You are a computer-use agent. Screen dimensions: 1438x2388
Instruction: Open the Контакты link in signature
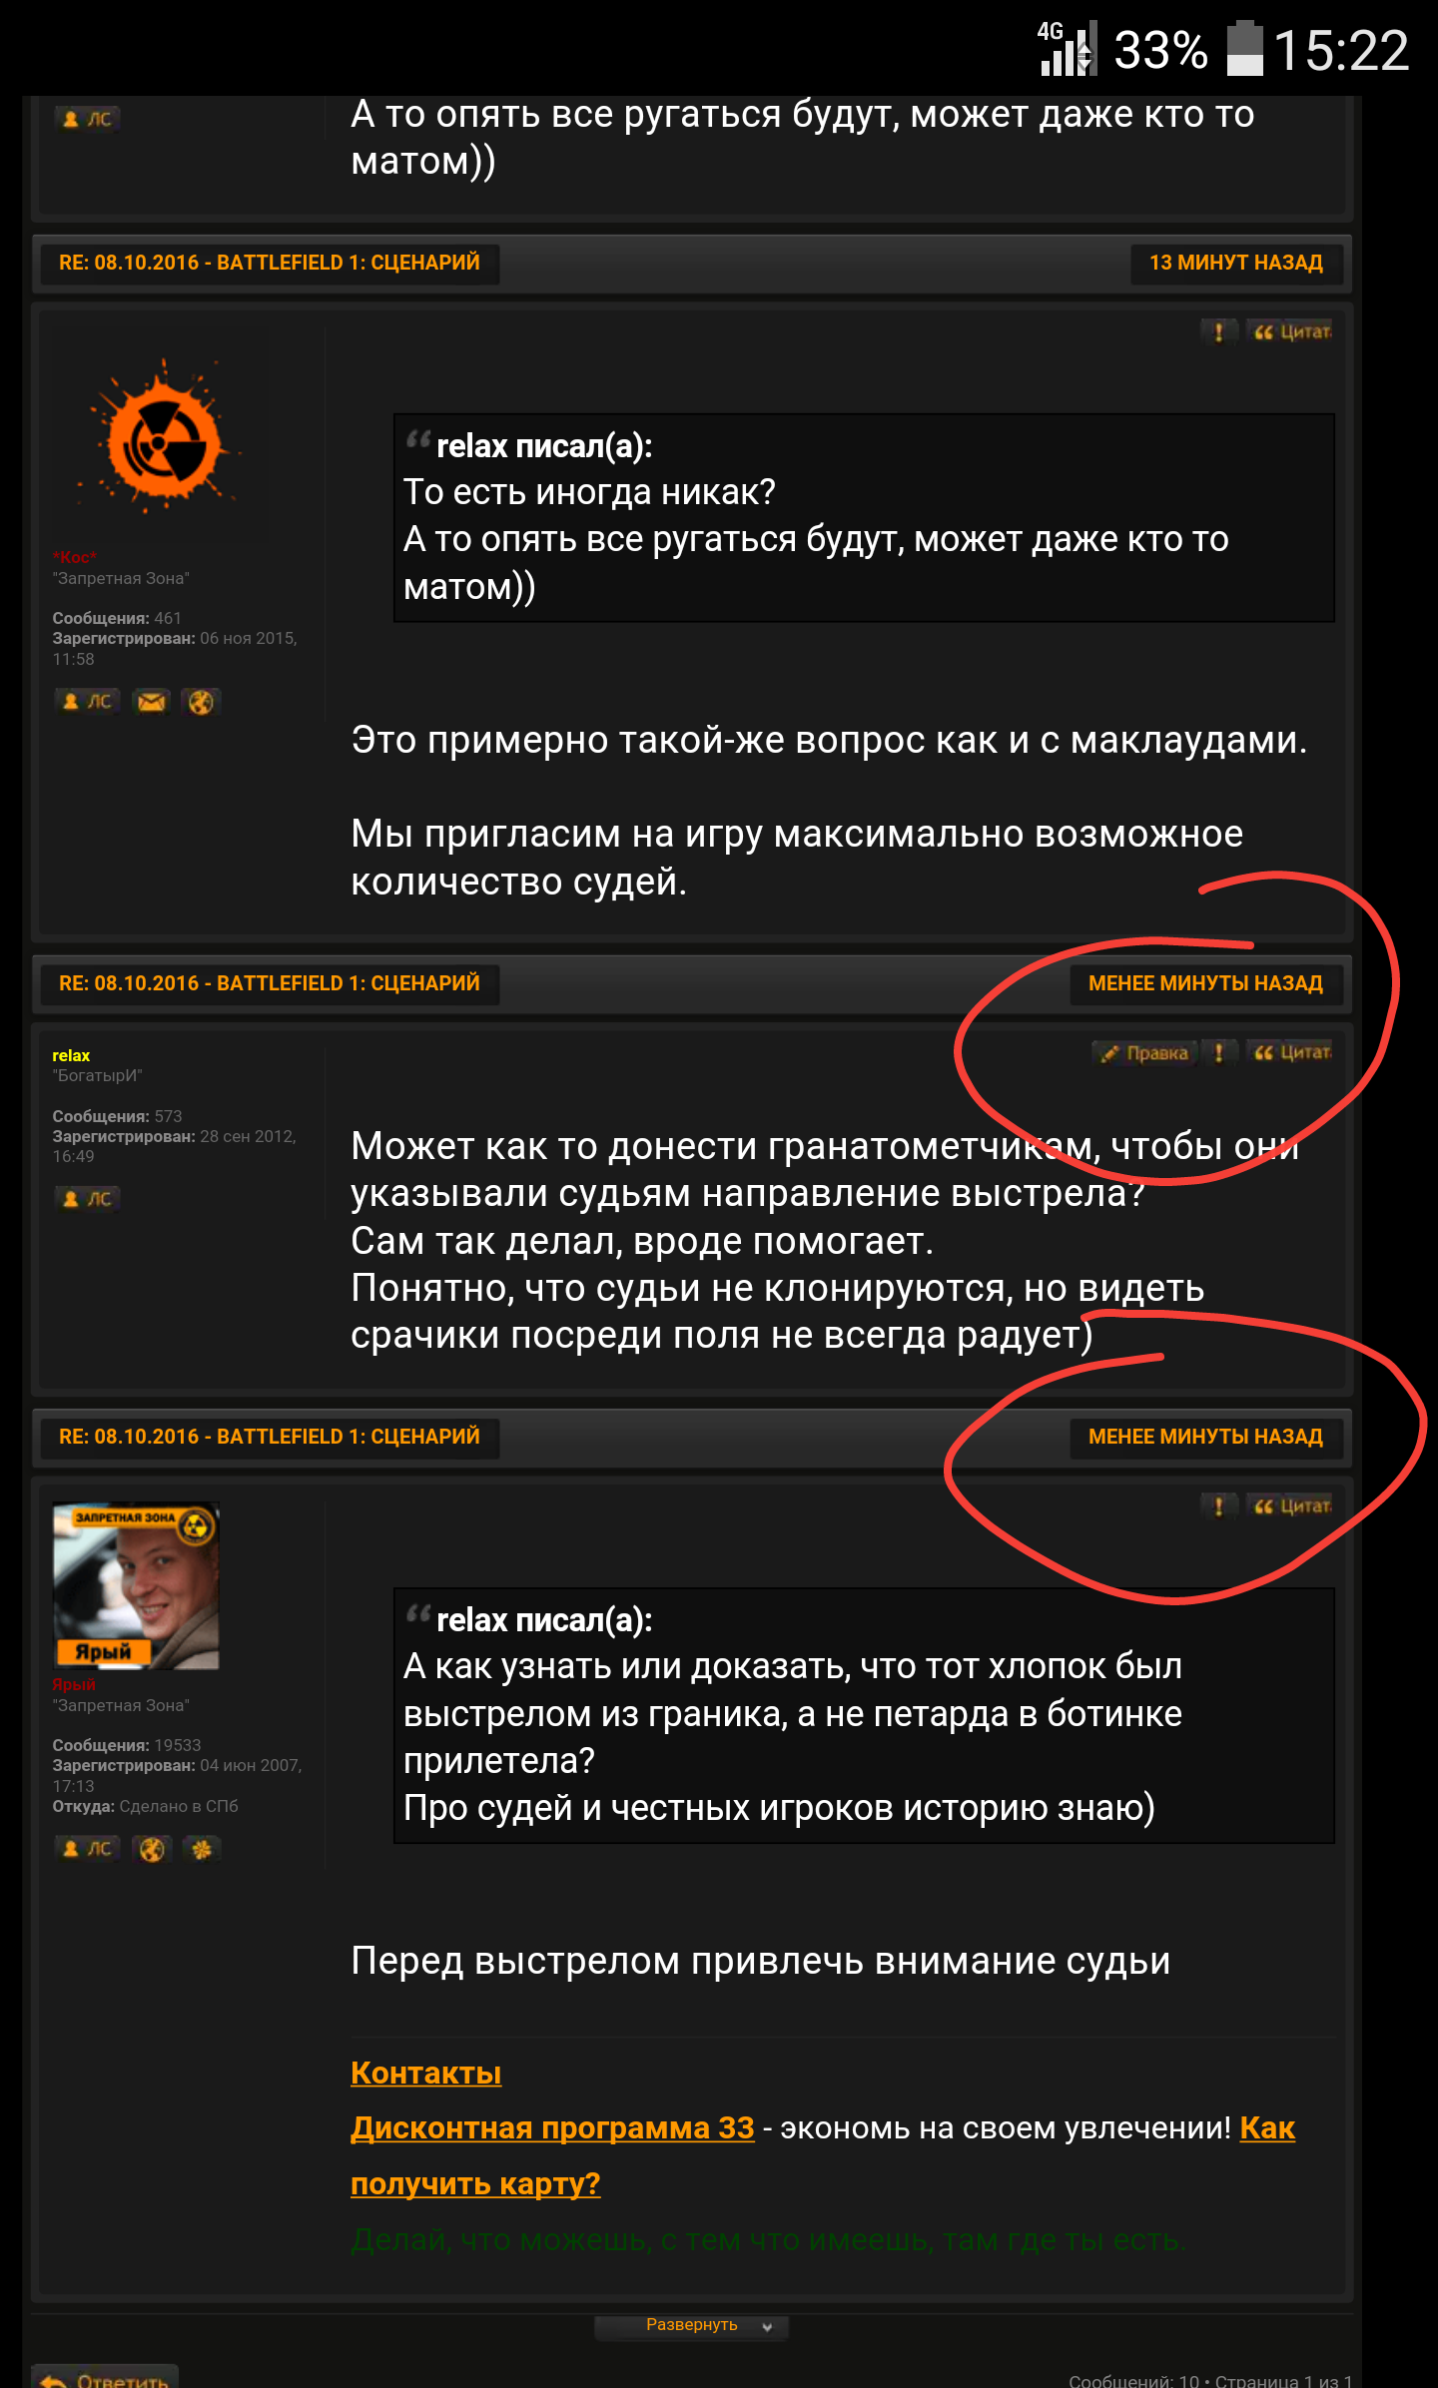(426, 2073)
